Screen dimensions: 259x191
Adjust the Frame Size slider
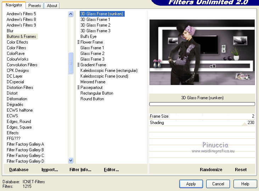[x=202, y=116]
